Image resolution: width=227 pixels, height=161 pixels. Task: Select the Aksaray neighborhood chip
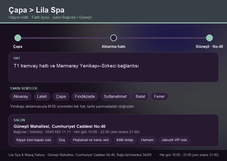21,96
